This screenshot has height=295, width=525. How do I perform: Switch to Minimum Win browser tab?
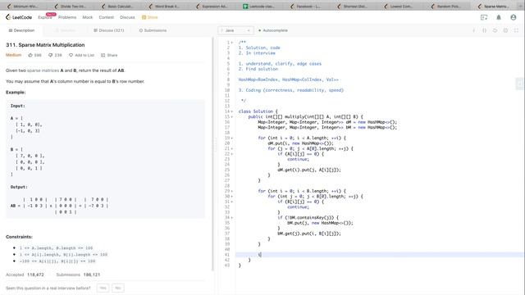coord(24,6)
